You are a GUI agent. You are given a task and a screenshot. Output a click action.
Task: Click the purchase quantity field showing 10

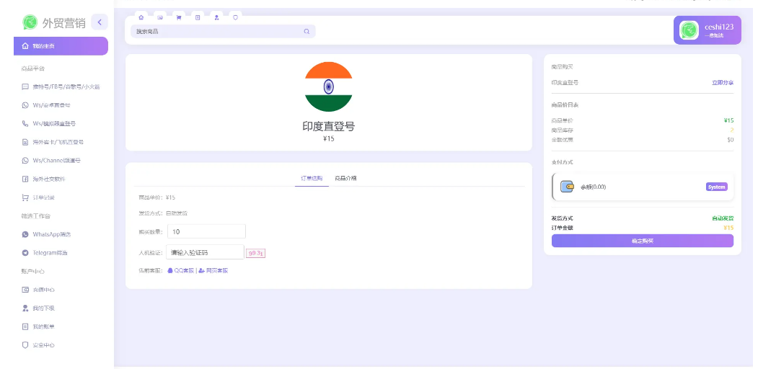click(x=206, y=231)
